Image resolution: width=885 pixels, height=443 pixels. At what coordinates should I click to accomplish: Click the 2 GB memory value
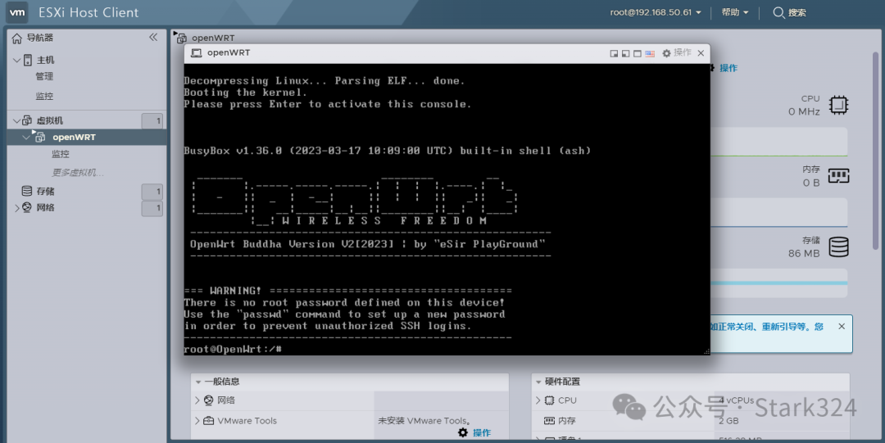[728, 420]
